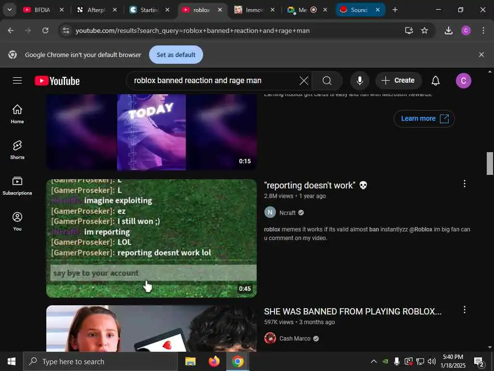Click the Windows taskbar search box
494x371 pixels.
pos(100,361)
